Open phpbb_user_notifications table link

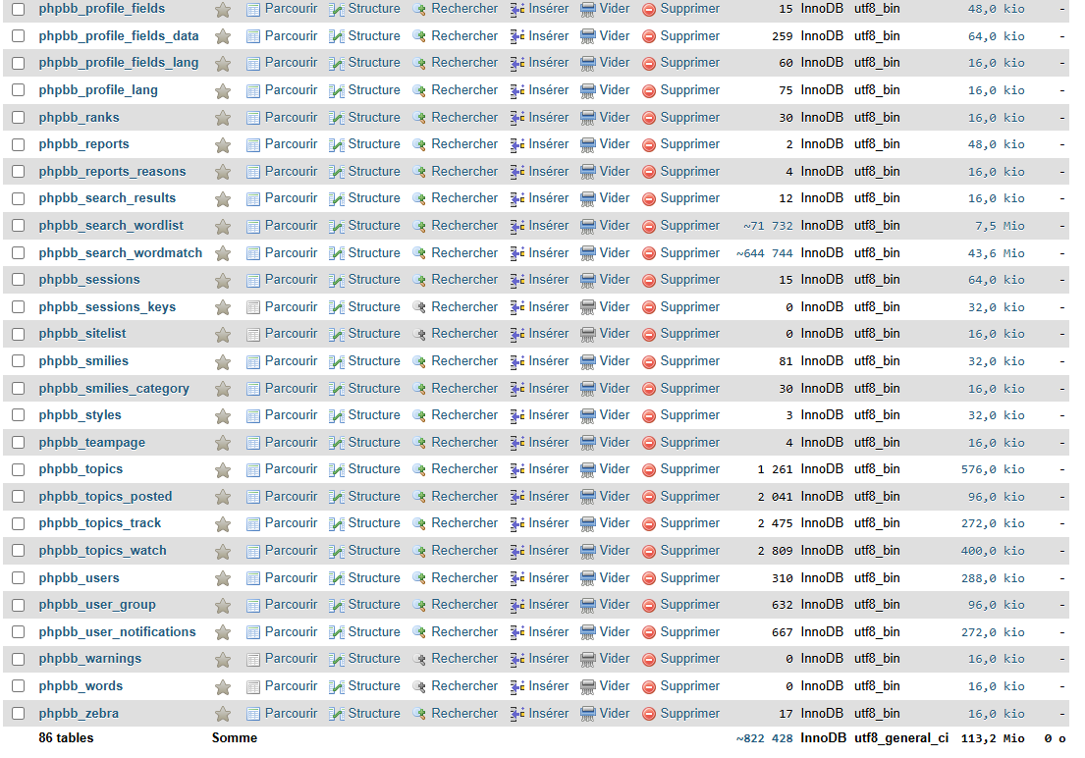point(117,632)
